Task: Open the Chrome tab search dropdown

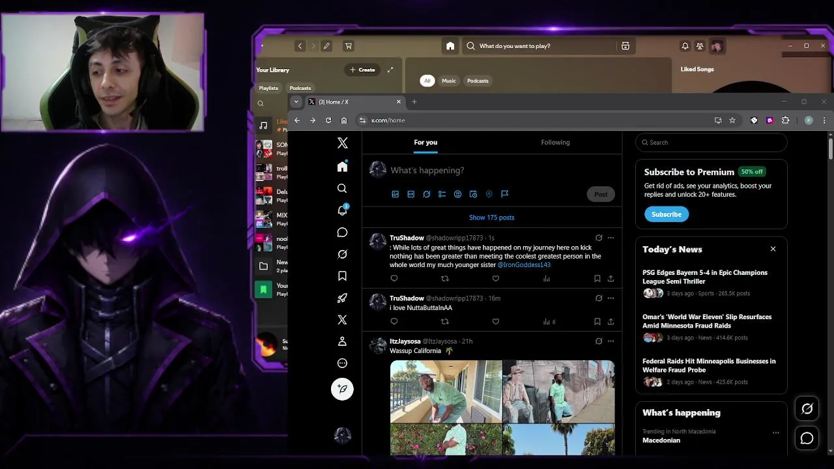Action: [x=296, y=102]
